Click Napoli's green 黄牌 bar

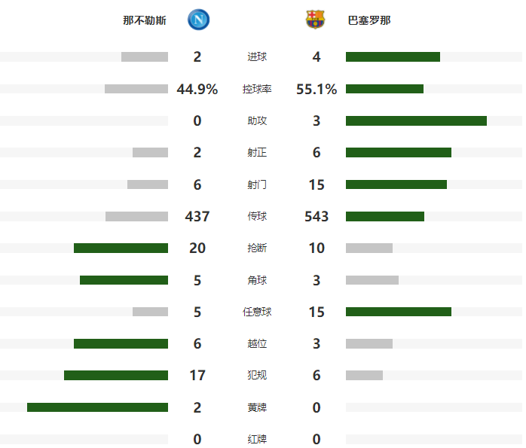[98, 407]
